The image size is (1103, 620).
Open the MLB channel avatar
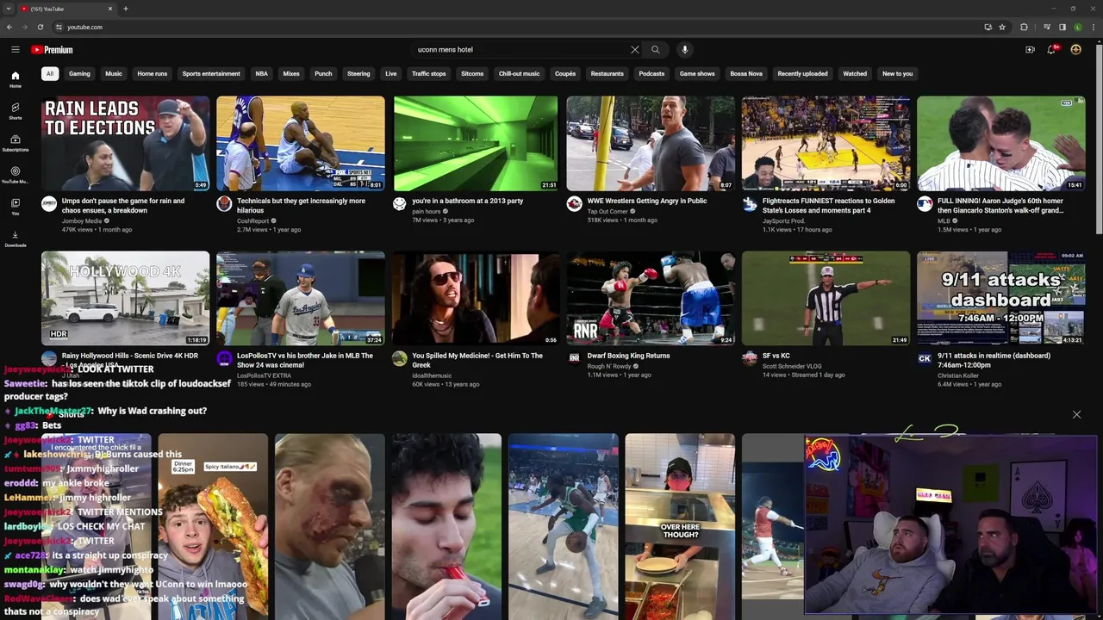[x=925, y=204]
